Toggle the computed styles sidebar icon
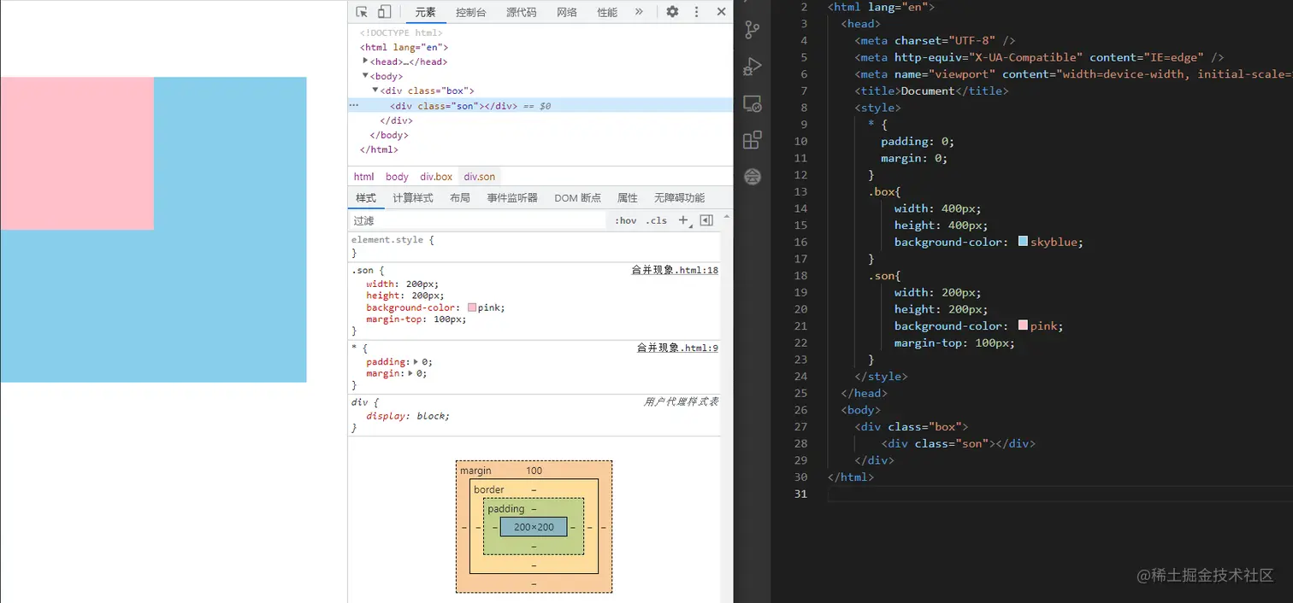This screenshot has height=603, width=1293. 706,220
